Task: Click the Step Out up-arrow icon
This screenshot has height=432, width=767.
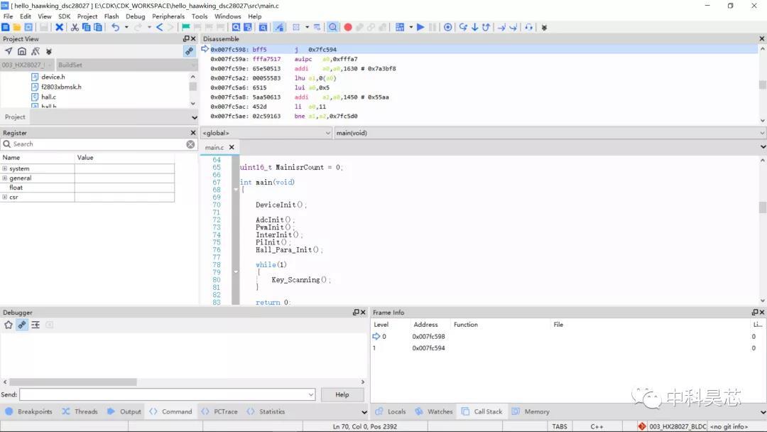Action: point(486,28)
